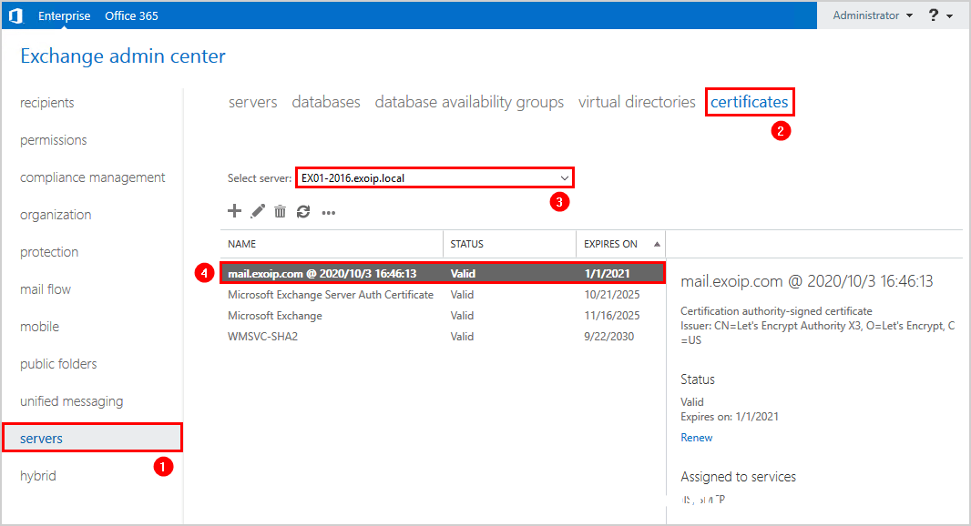Viewport: 971px width, 526px height.
Task: Go to protection section
Action: [x=49, y=252]
